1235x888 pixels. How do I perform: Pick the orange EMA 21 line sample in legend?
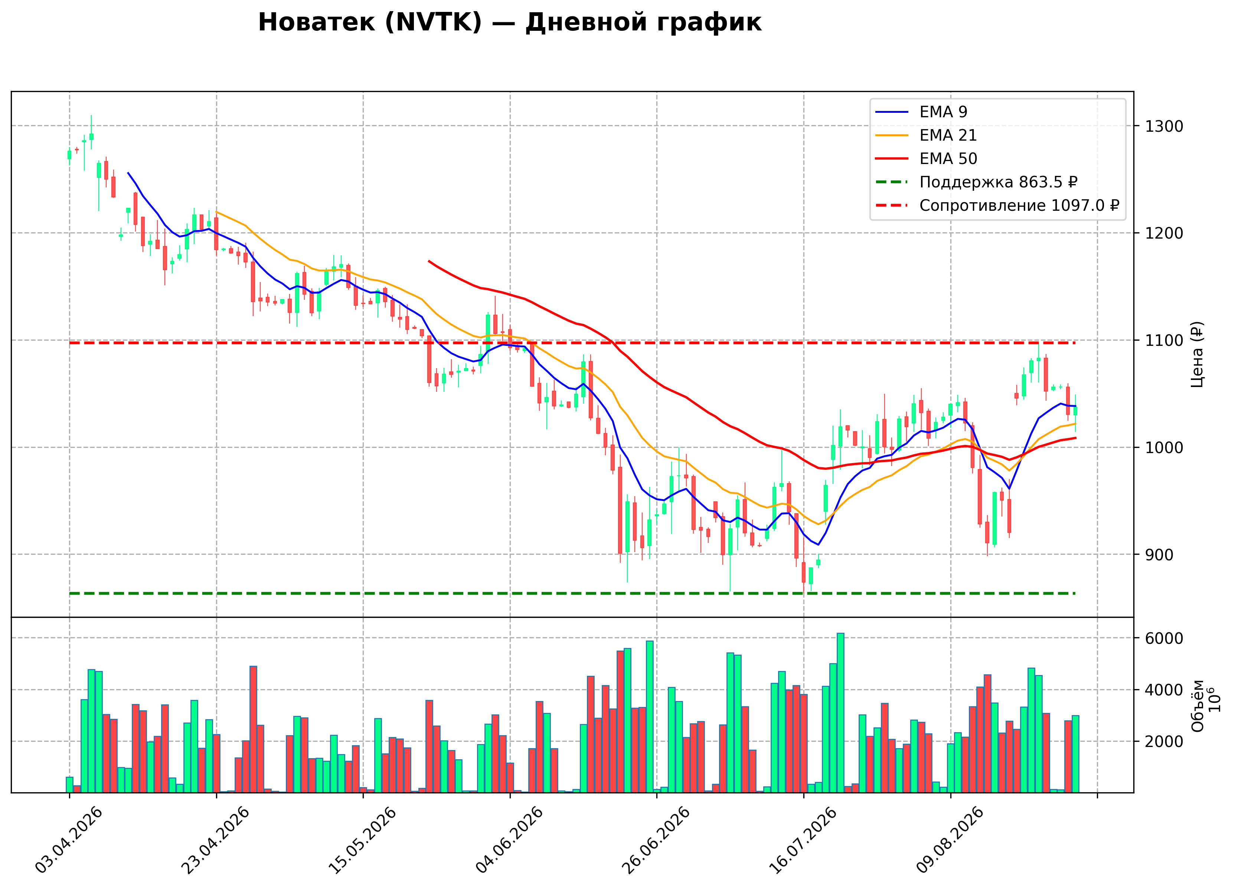tap(892, 135)
